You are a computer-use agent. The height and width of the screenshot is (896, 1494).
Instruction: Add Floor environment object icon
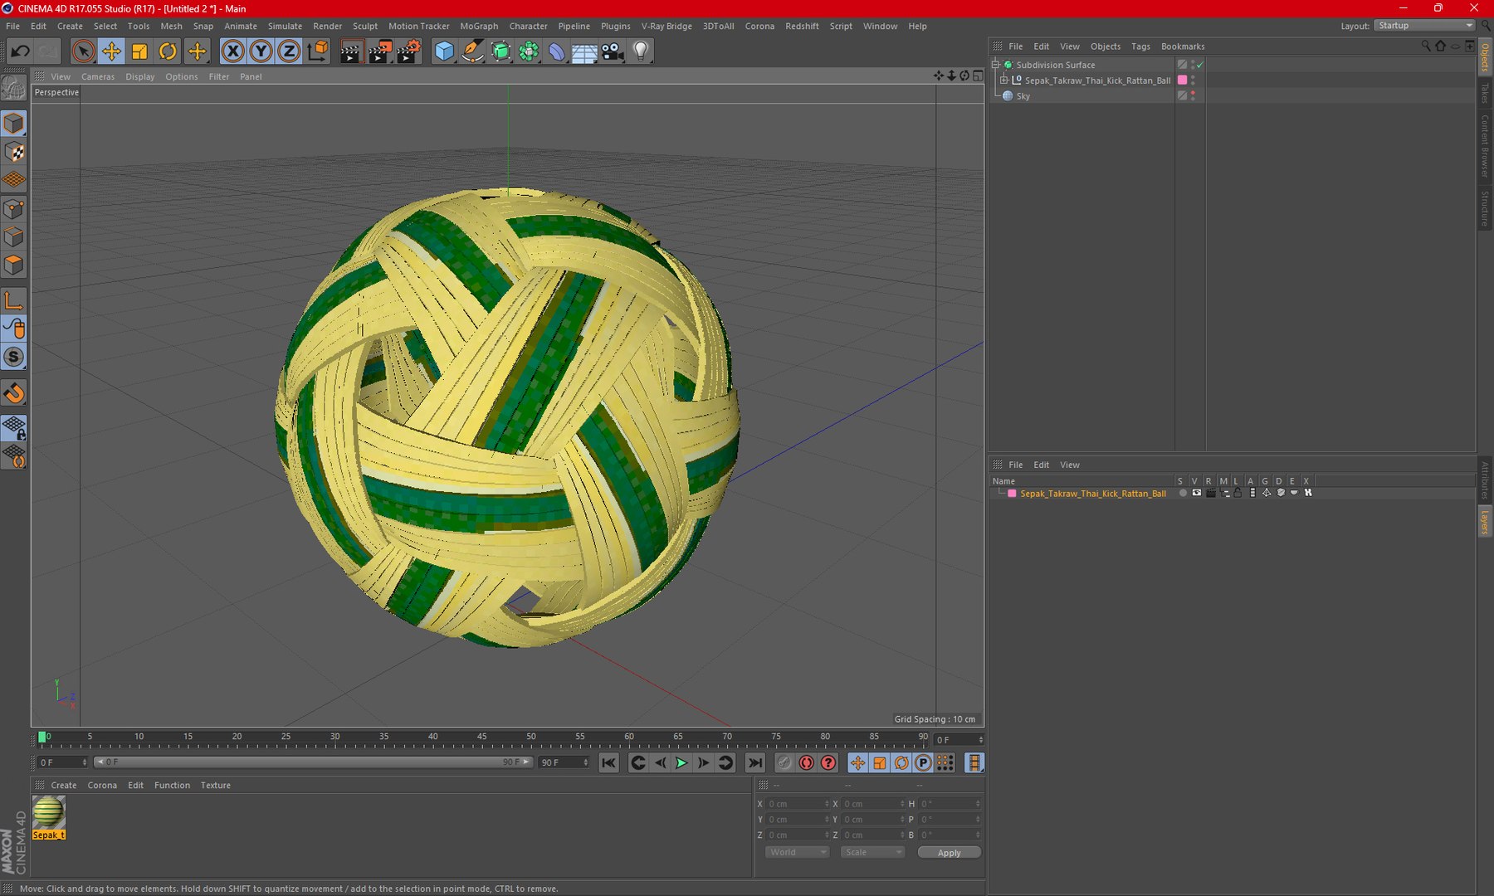584,51
